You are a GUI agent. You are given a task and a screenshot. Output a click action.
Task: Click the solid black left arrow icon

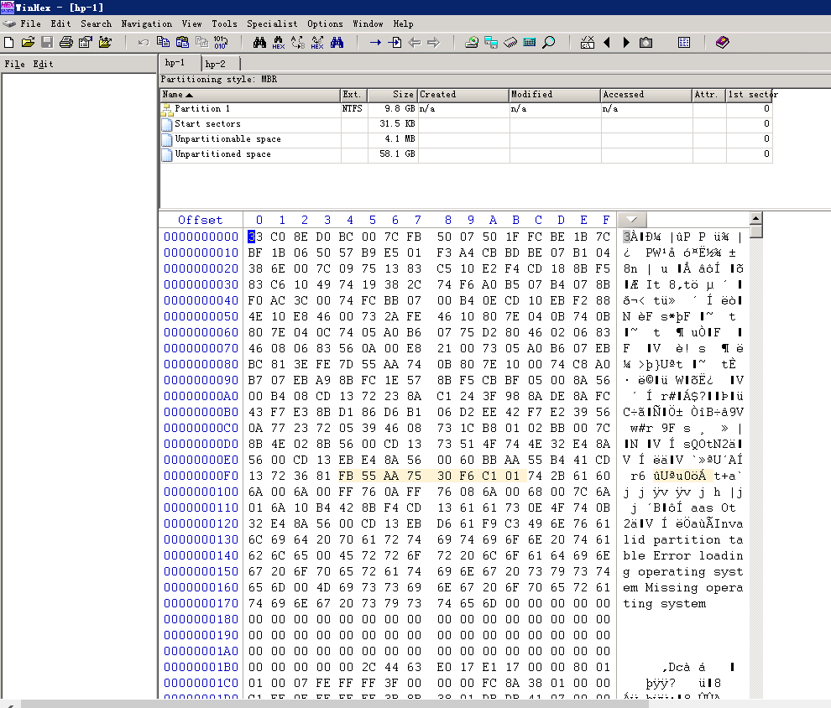607,43
